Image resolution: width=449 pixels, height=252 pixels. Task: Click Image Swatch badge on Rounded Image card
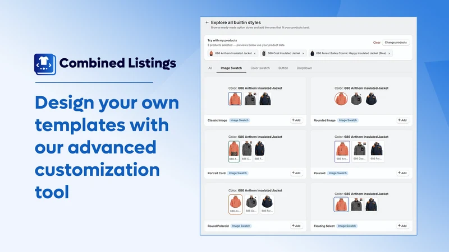tap(348, 120)
